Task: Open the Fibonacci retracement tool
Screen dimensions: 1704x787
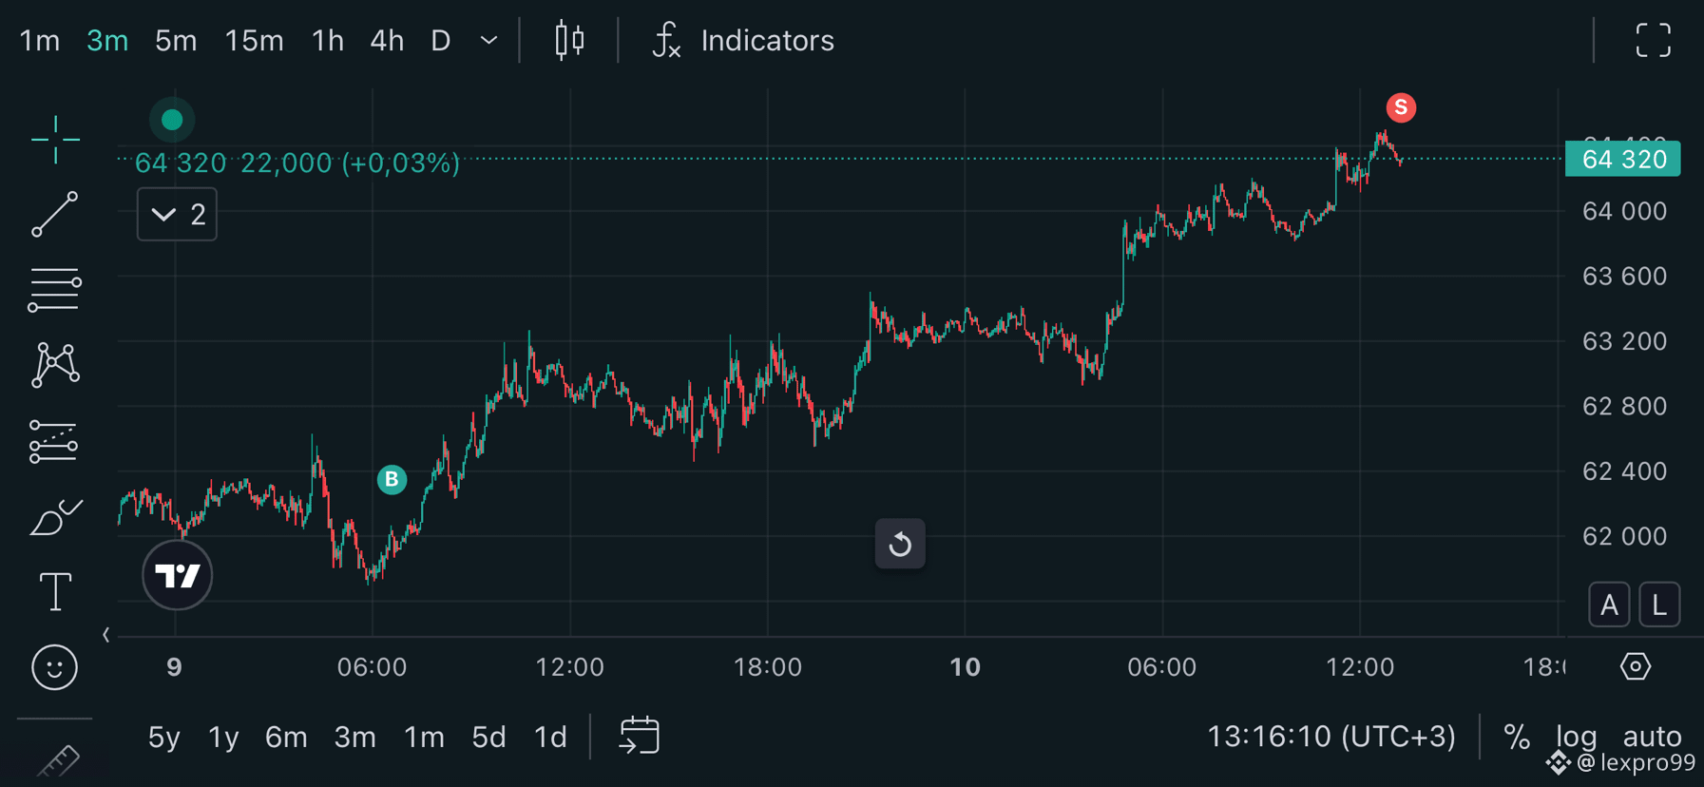Action: click(55, 289)
